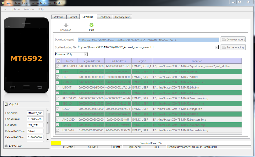
Task: Click the phone's menu key graphic
Action: pos(13,87)
